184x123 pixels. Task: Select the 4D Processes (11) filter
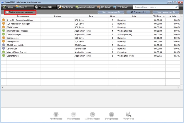[138, 12]
